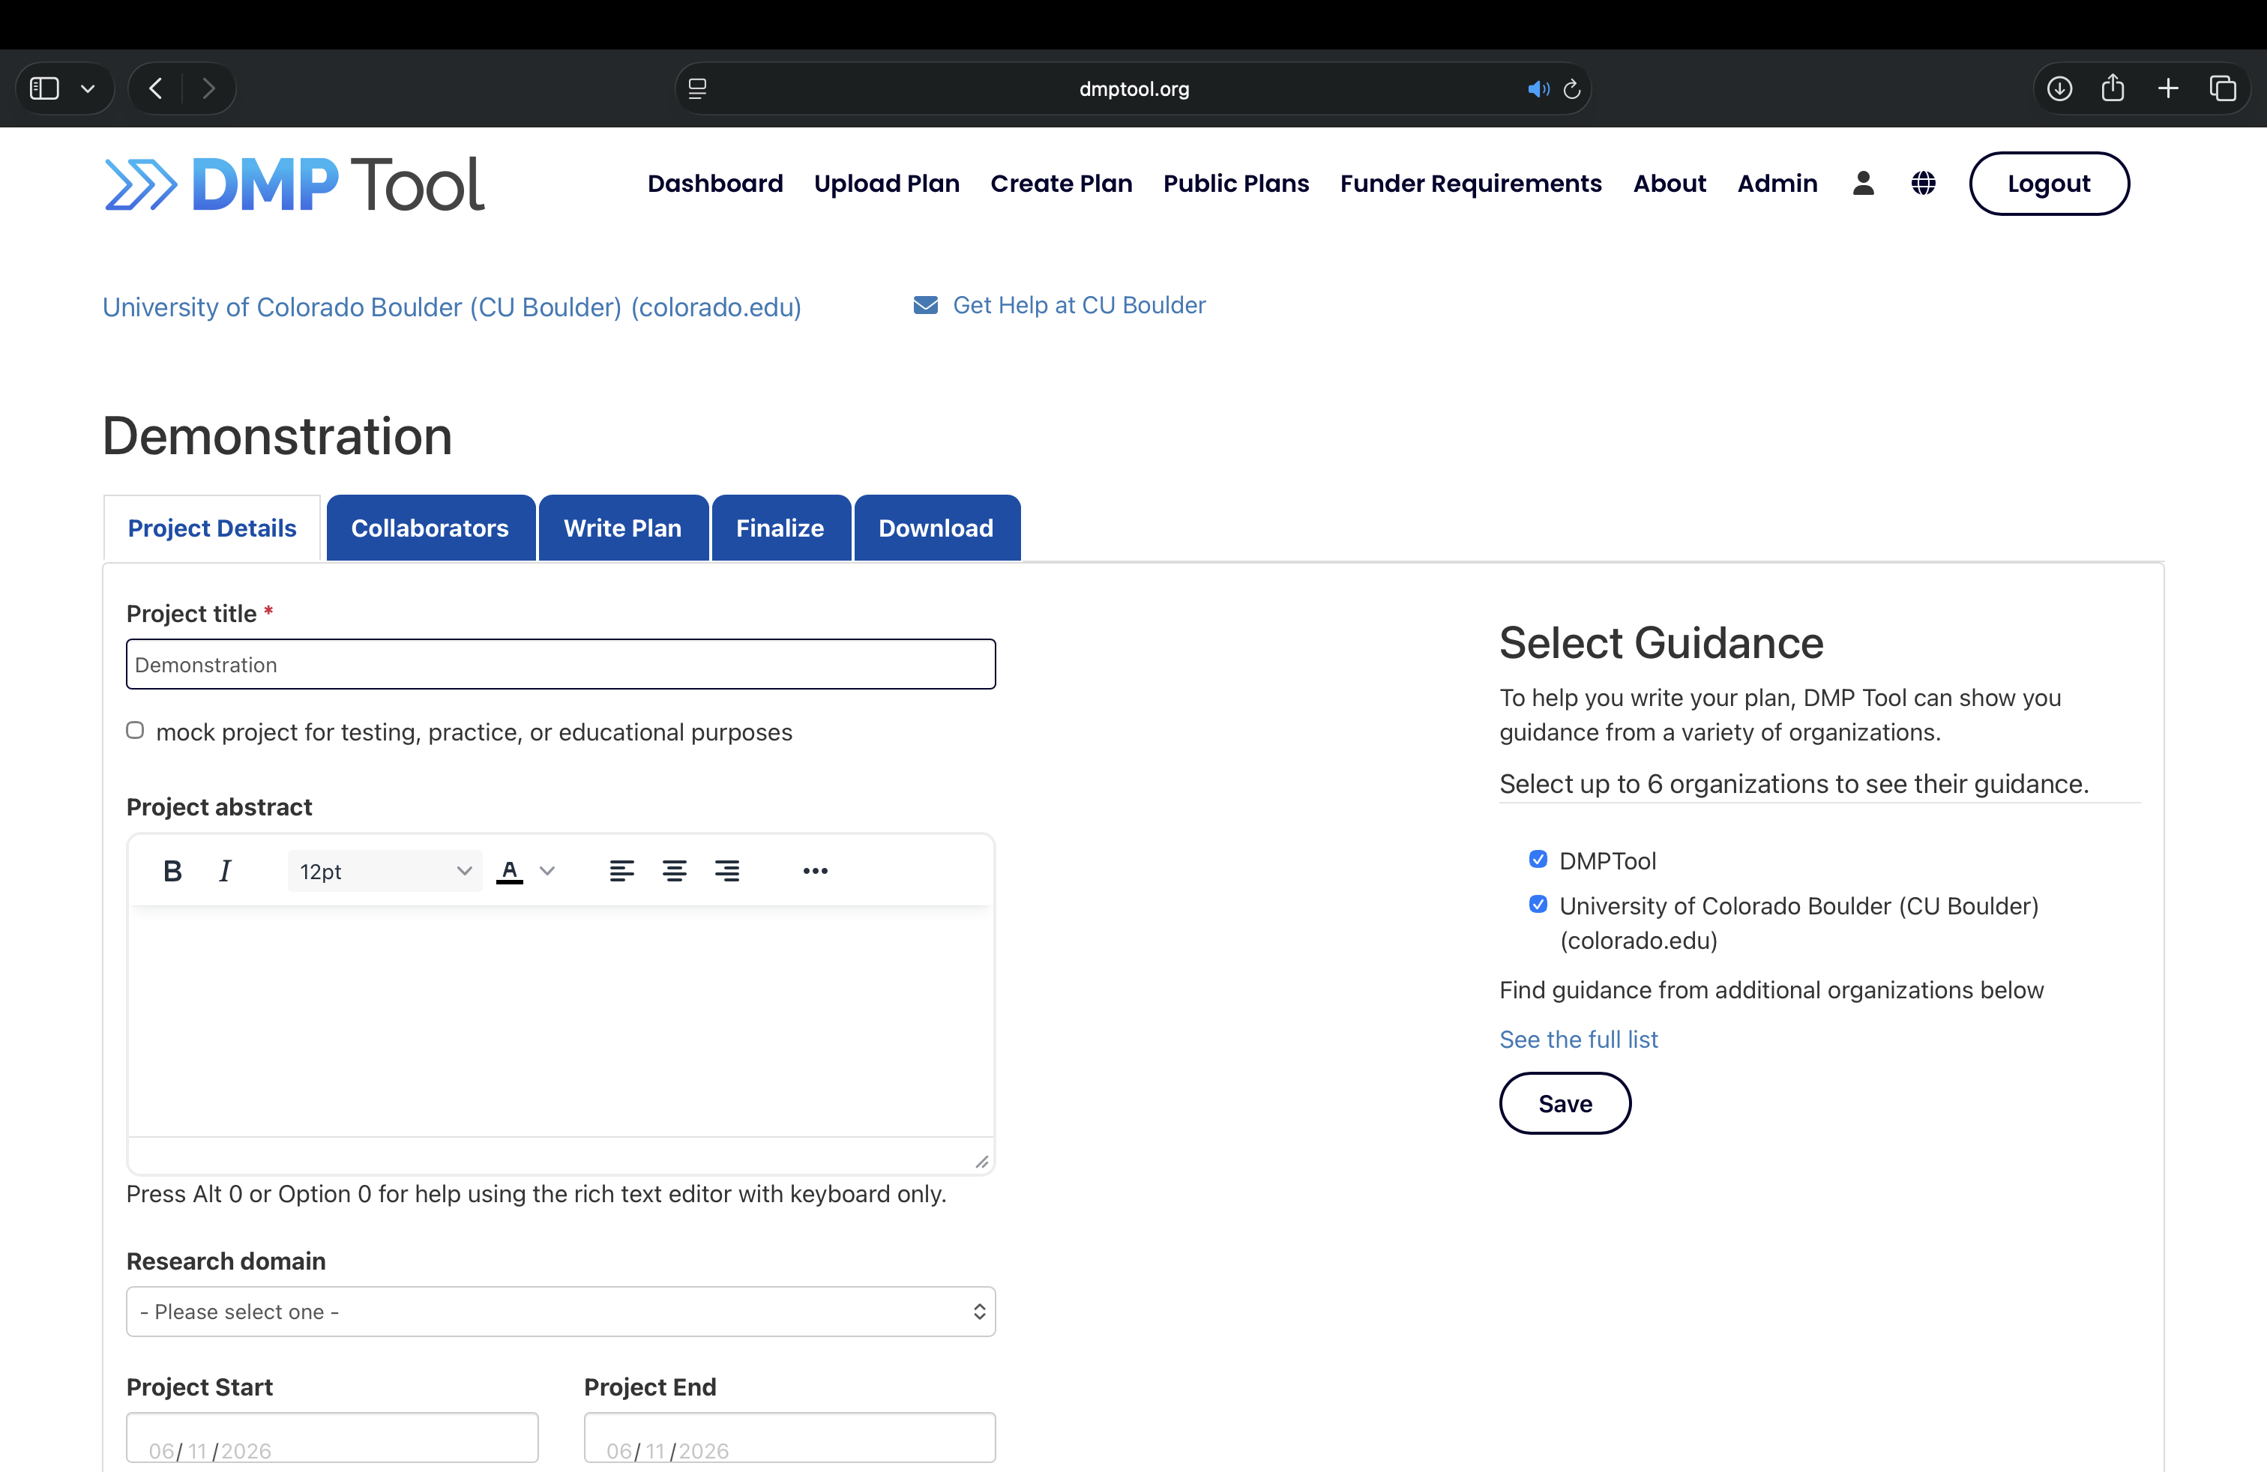Click Get Help at CU Boulder link
2267x1472 pixels.
(1080, 305)
